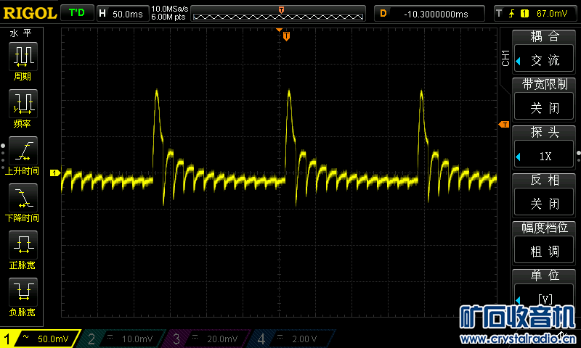Screen dimensions: 581x348
Task: Toggle the invert (反相) setting
Action: [x=545, y=203]
